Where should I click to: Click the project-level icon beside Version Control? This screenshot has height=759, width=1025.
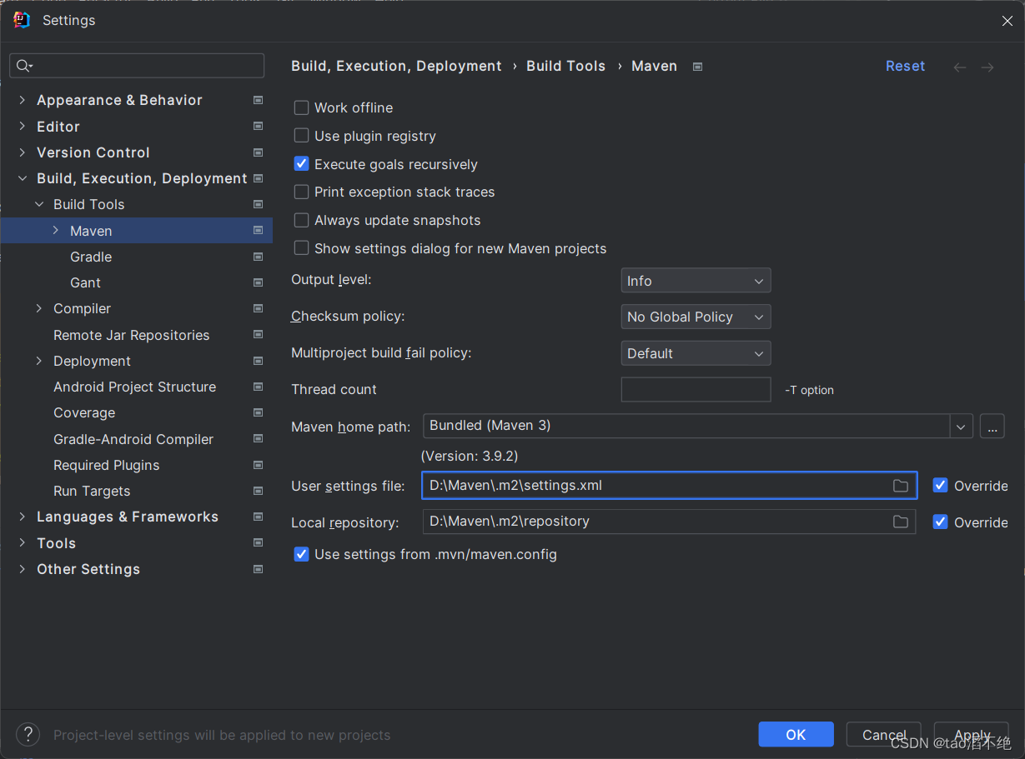(258, 152)
